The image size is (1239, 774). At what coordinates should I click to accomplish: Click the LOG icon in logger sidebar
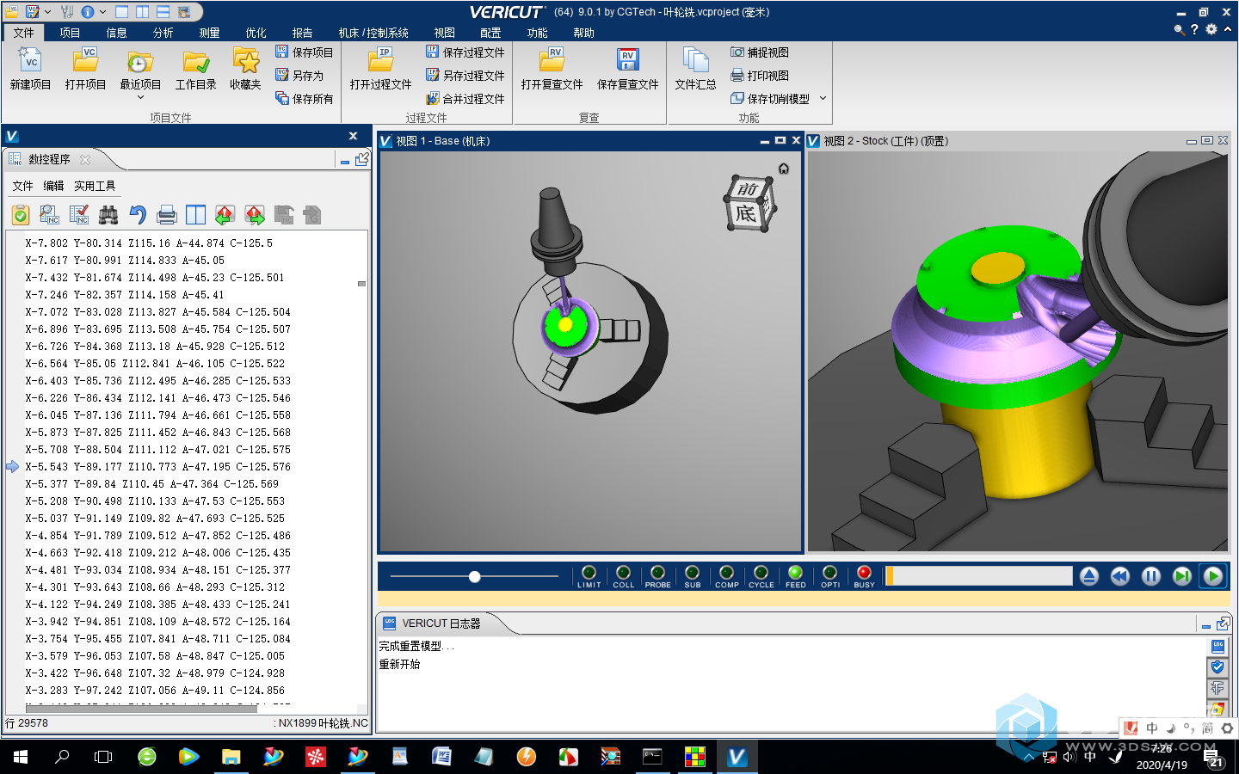click(1217, 647)
